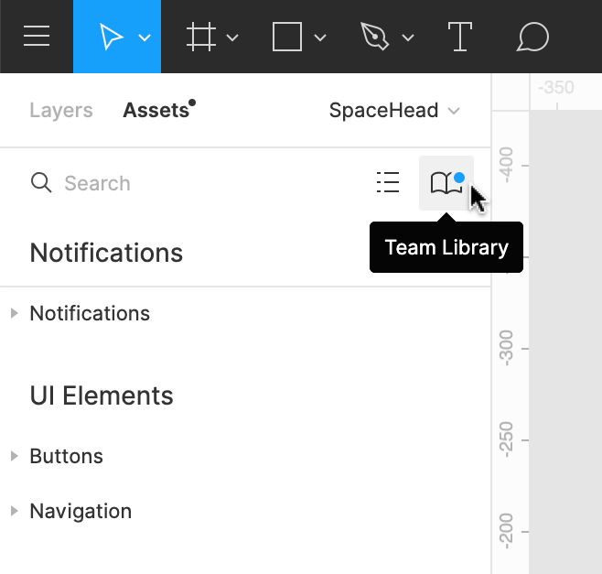Toggle the assets list view icon
This screenshot has width=602, height=574.
coord(388,183)
